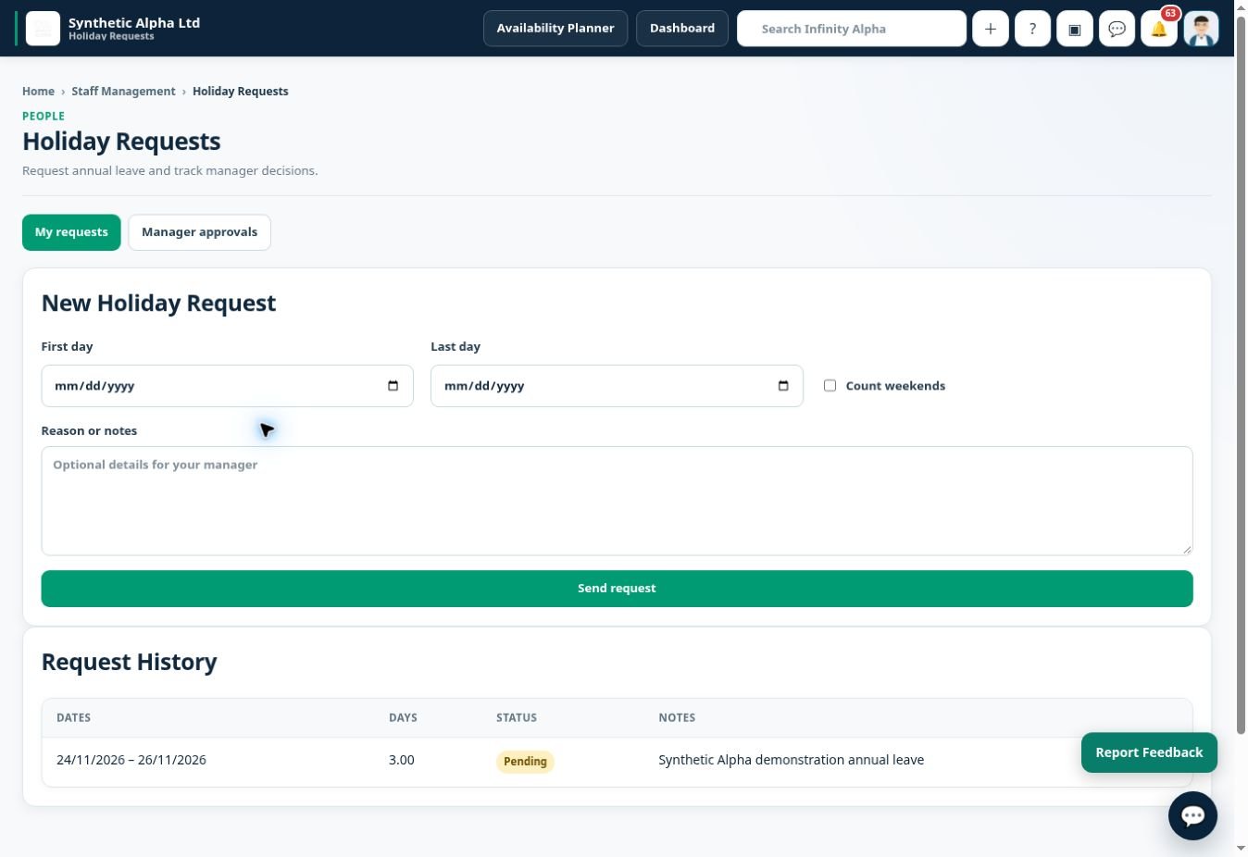The width and height of the screenshot is (1248, 857).
Task: Open the user avatar profile menu
Action: pyautogui.click(x=1201, y=29)
